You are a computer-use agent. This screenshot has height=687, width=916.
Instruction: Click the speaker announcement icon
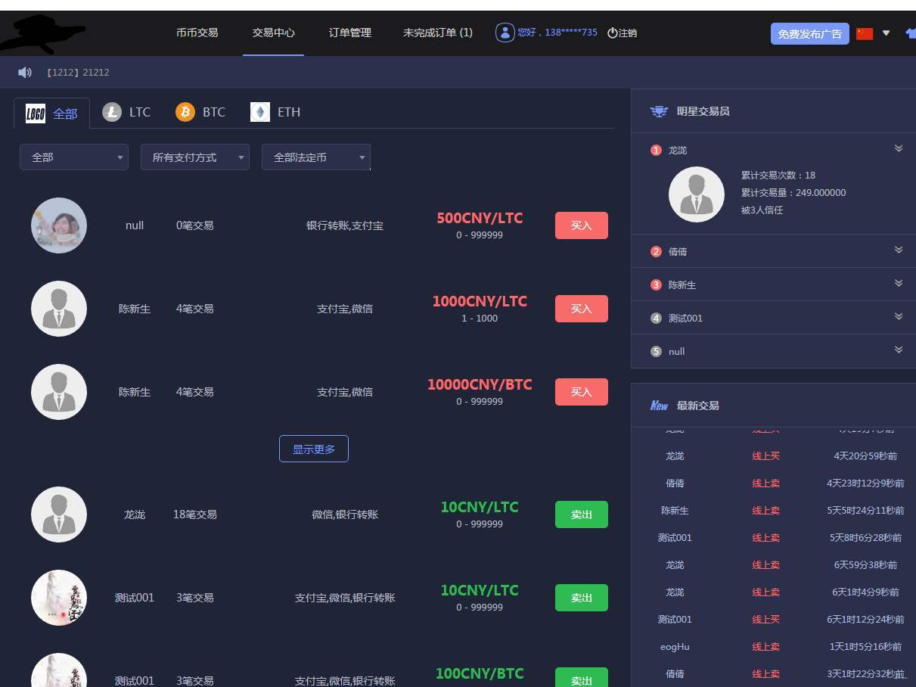(x=25, y=72)
